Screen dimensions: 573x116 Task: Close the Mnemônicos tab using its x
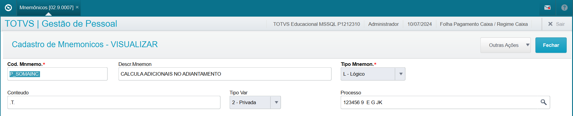(x=77, y=7)
